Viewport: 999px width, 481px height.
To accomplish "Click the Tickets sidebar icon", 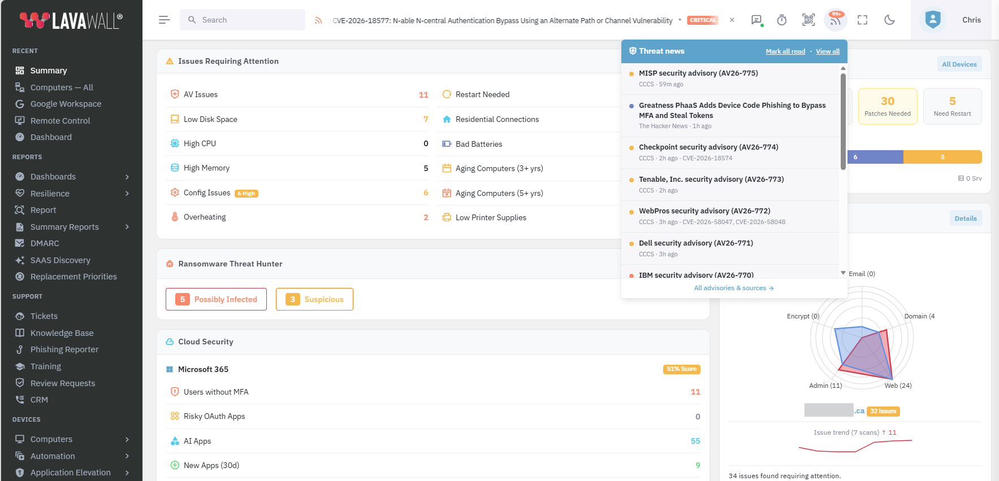I will (x=20, y=316).
